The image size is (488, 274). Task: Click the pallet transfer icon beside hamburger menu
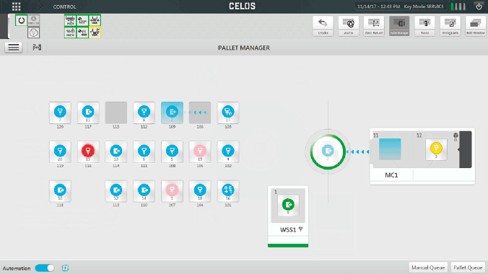[x=37, y=48]
